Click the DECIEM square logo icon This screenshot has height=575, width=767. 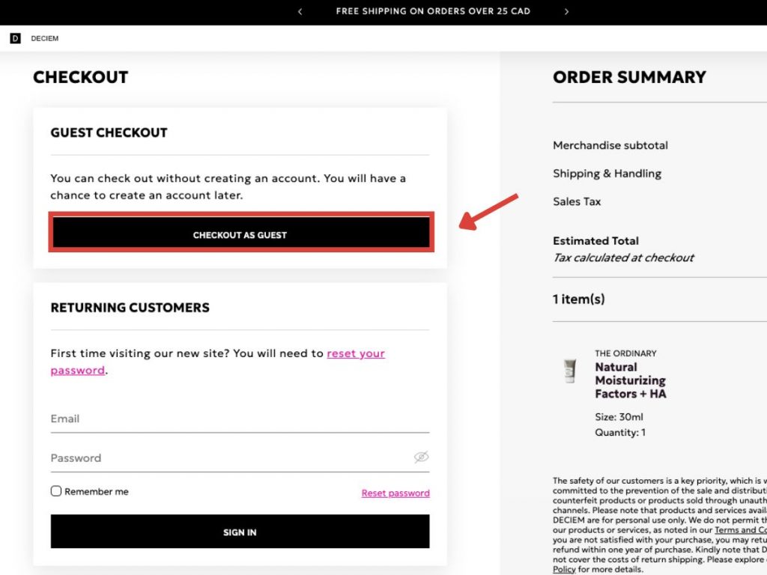(x=15, y=38)
